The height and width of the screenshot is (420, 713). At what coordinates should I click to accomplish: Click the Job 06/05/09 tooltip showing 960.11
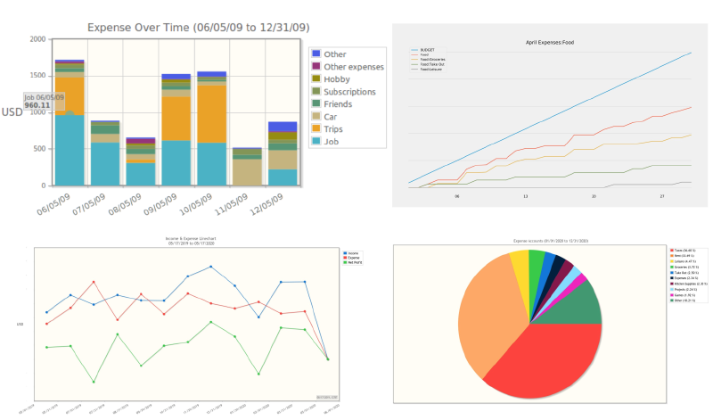(x=44, y=101)
